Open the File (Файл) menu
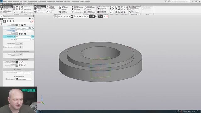 point(5,1)
